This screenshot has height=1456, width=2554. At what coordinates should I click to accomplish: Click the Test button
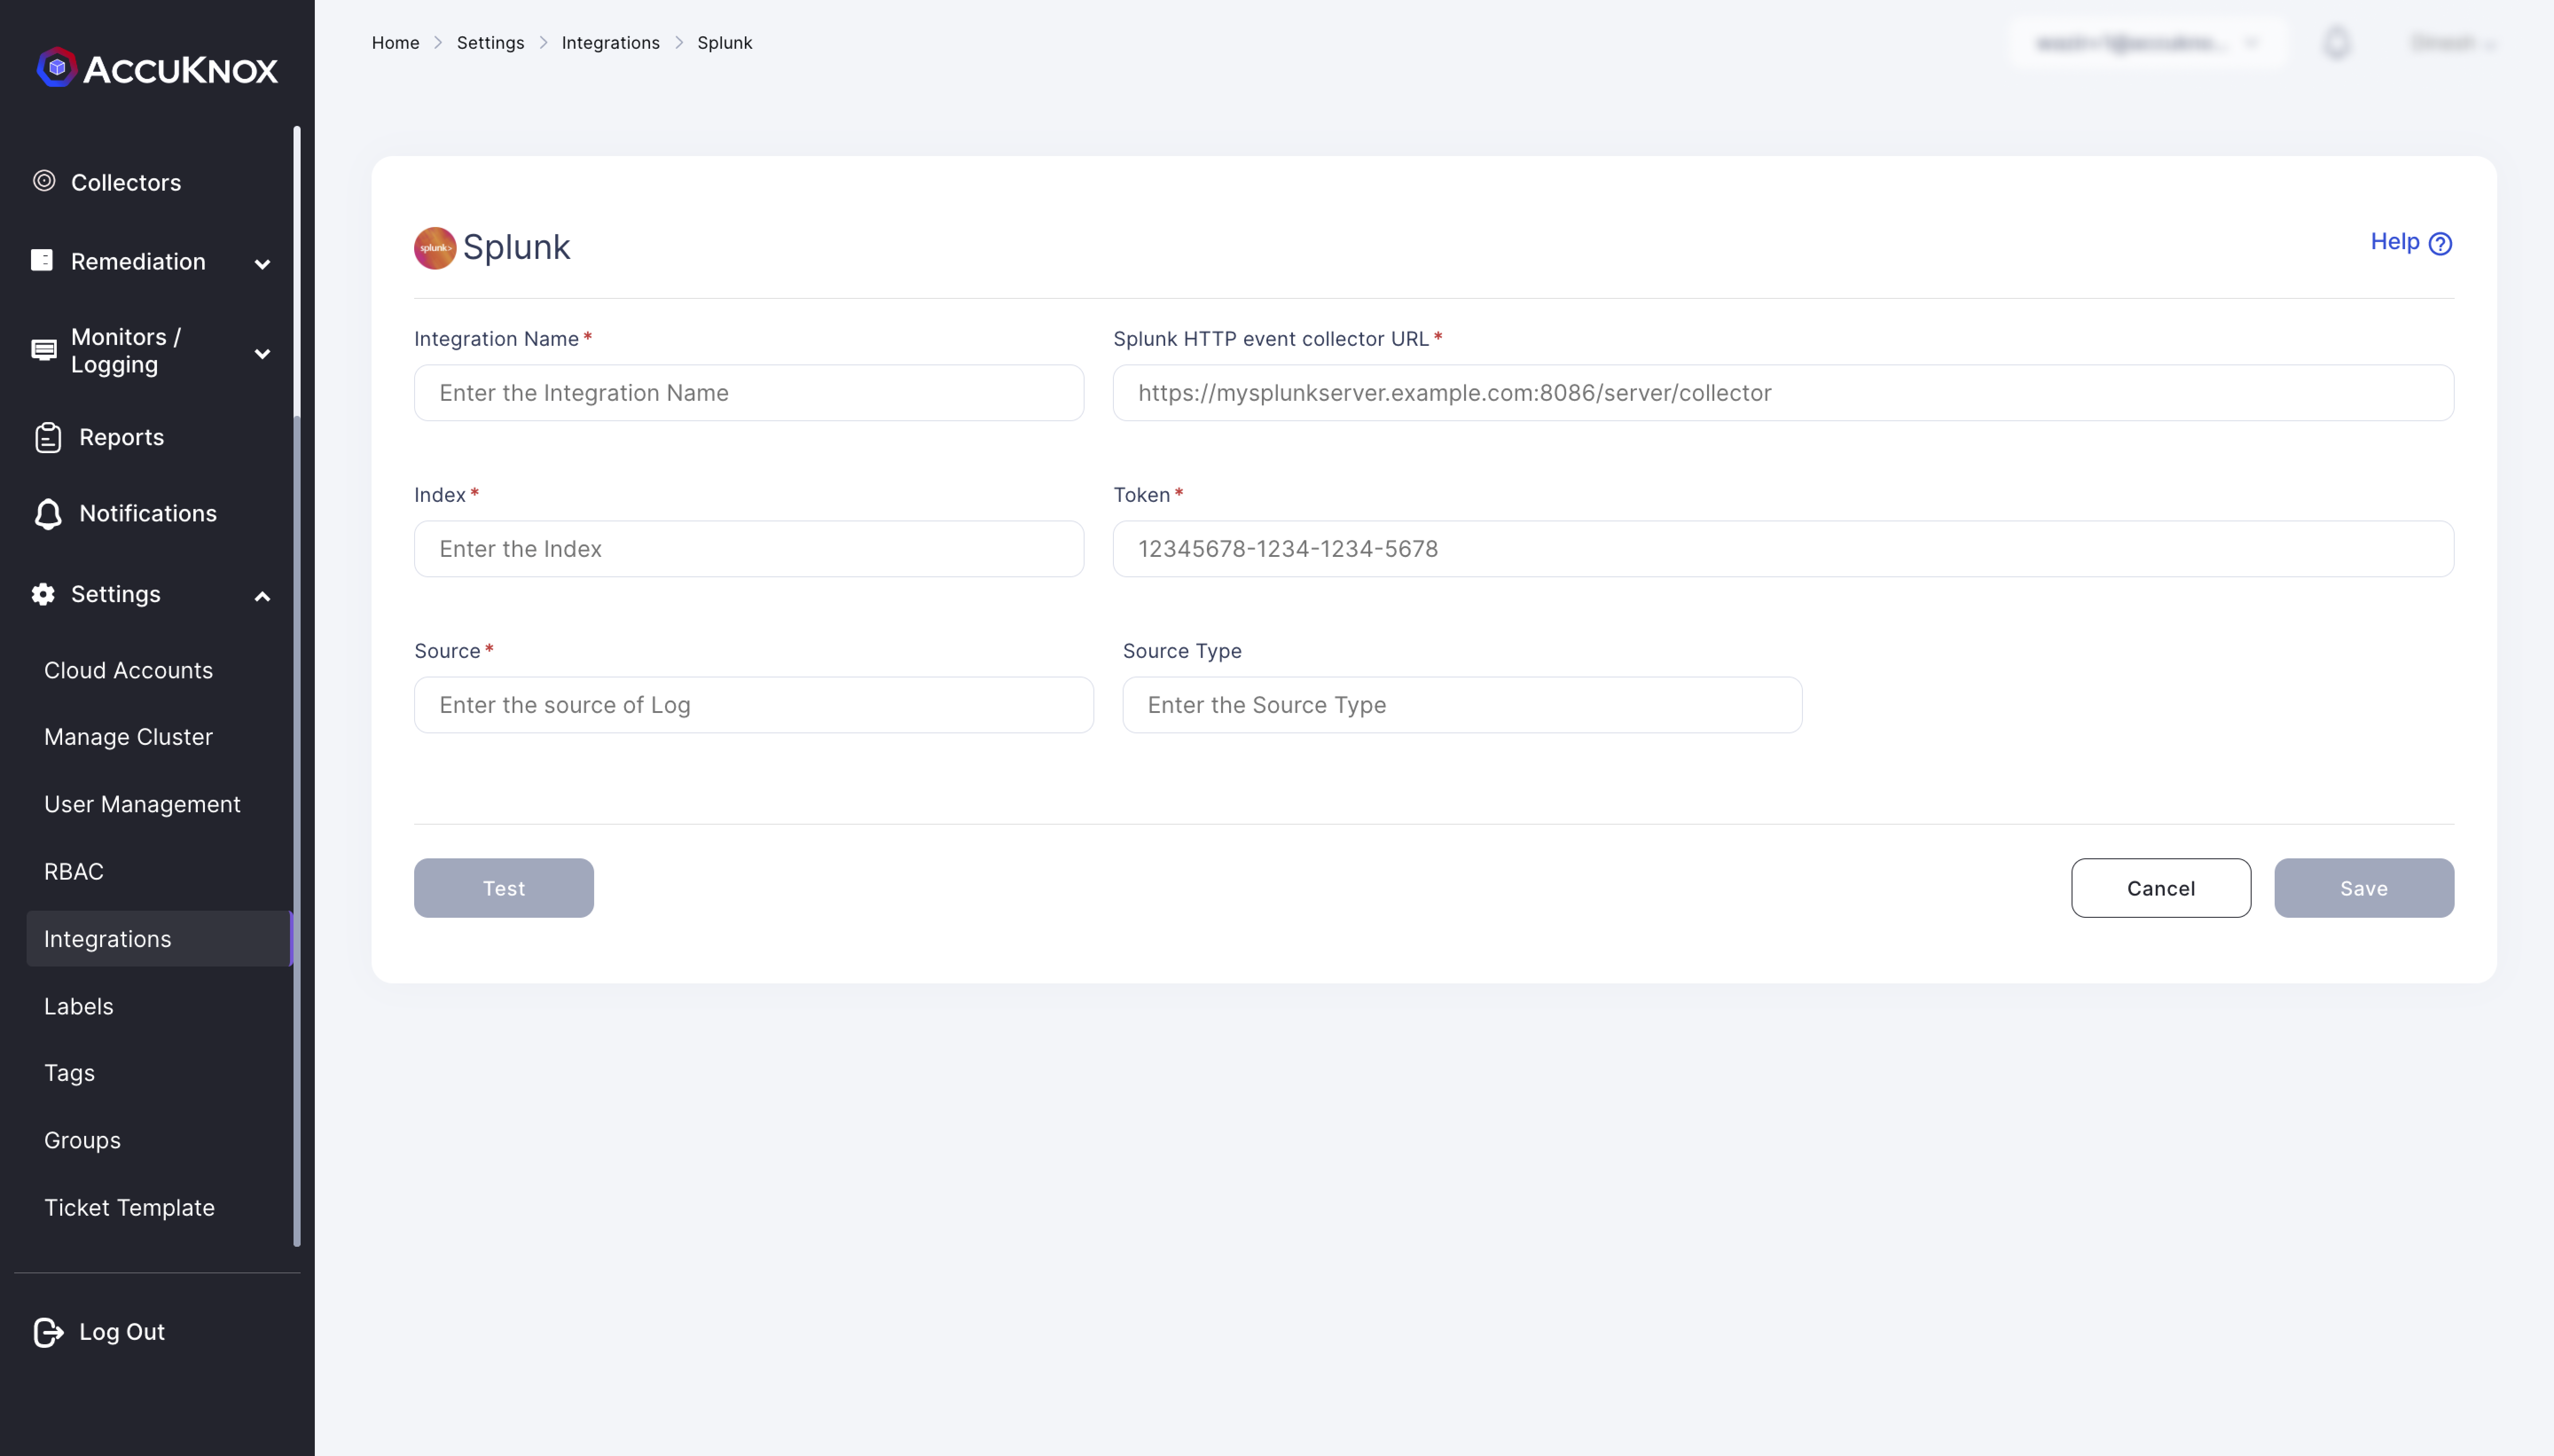point(504,888)
